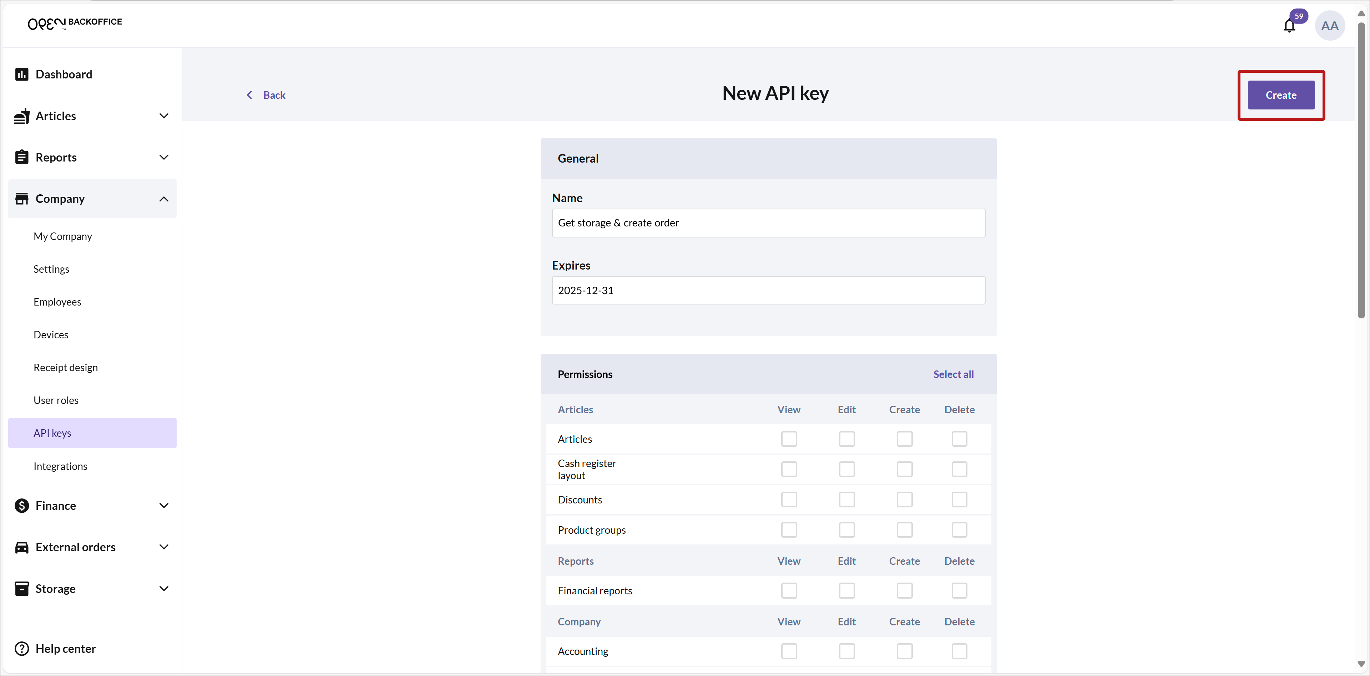1370x676 pixels.
Task: Click the Help center question mark icon
Action: tap(22, 649)
